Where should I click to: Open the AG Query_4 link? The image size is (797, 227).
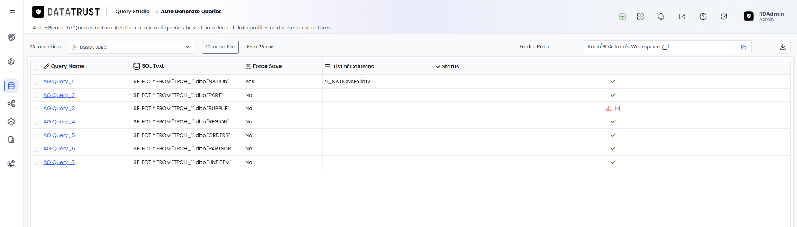[x=59, y=122]
